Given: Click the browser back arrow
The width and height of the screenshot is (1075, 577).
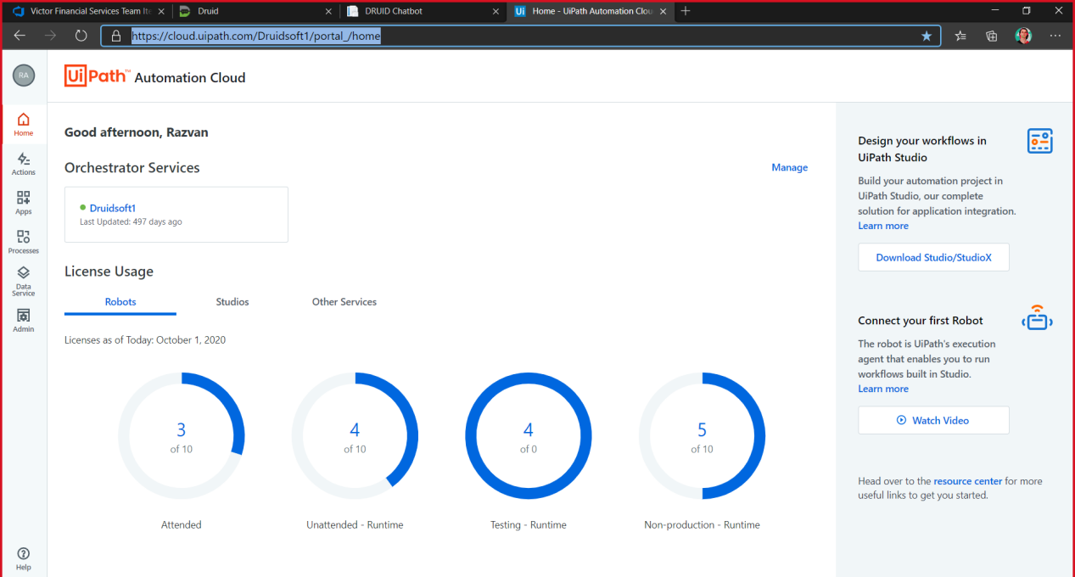Looking at the screenshot, I should point(20,36).
